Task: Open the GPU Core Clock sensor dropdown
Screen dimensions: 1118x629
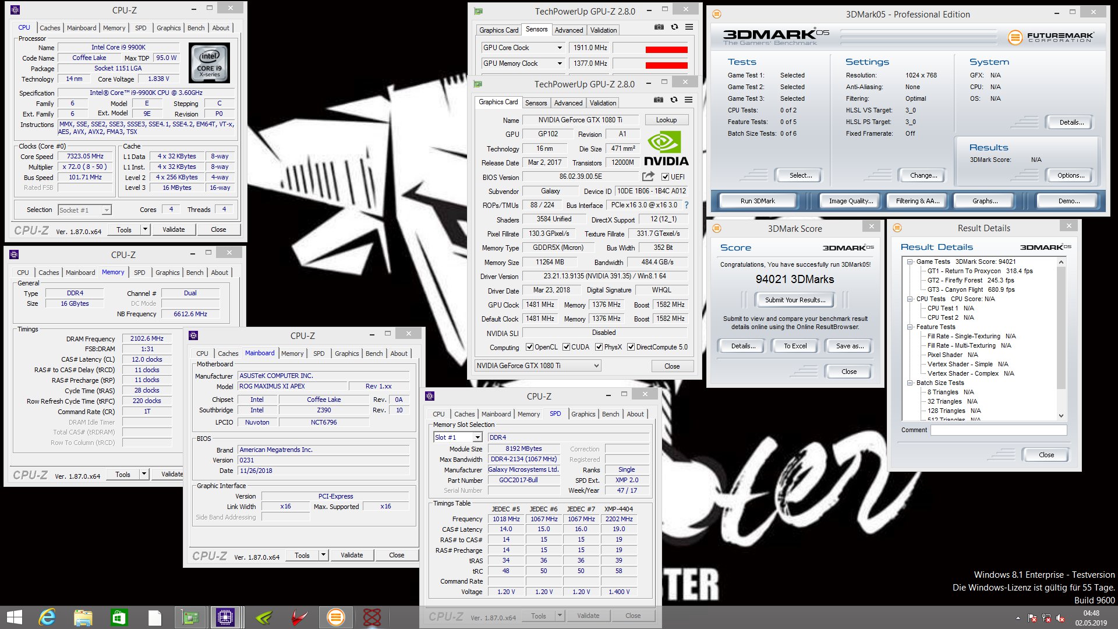Action: 560,48
